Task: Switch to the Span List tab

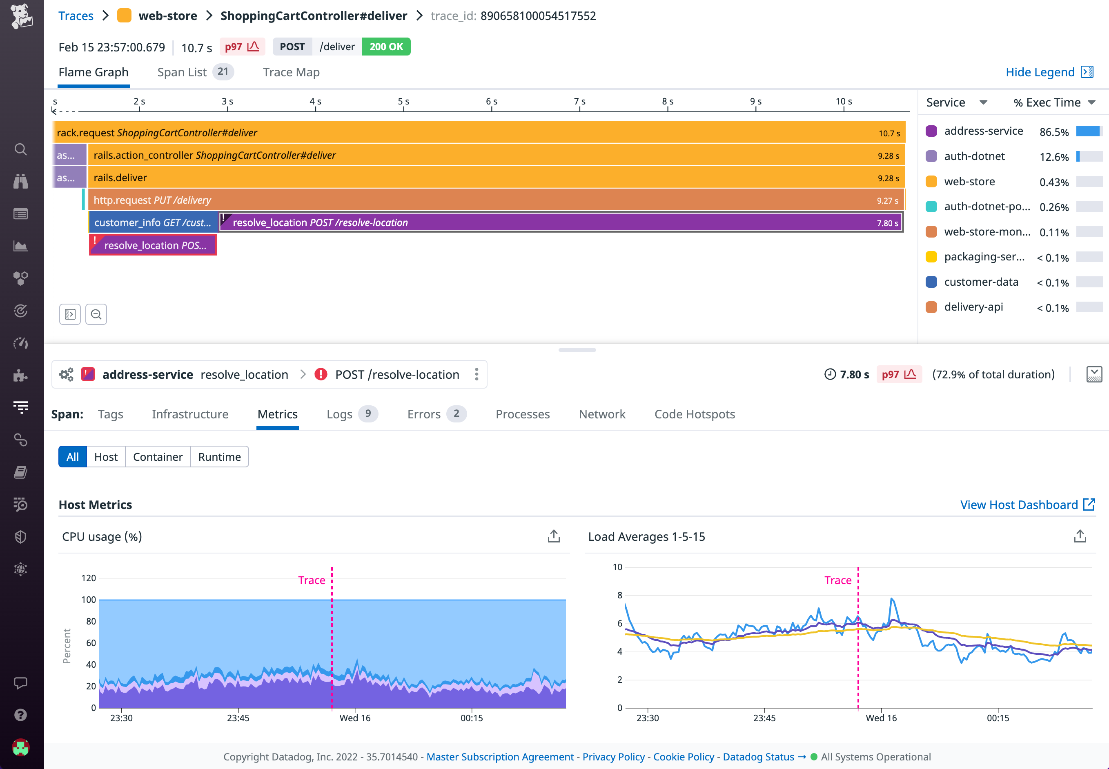Action: click(x=182, y=72)
